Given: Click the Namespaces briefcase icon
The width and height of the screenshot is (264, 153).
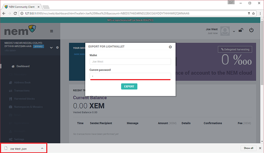Looking at the screenshot, I should click(11, 107).
